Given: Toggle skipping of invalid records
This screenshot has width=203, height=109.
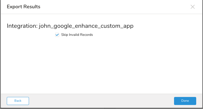Looking at the screenshot, I should point(57,35).
